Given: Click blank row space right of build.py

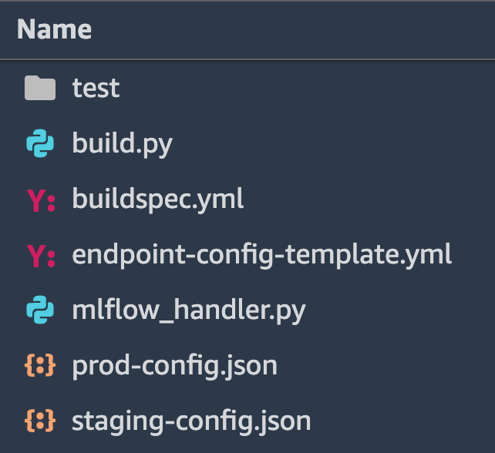Looking at the screenshot, I should [x=332, y=144].
